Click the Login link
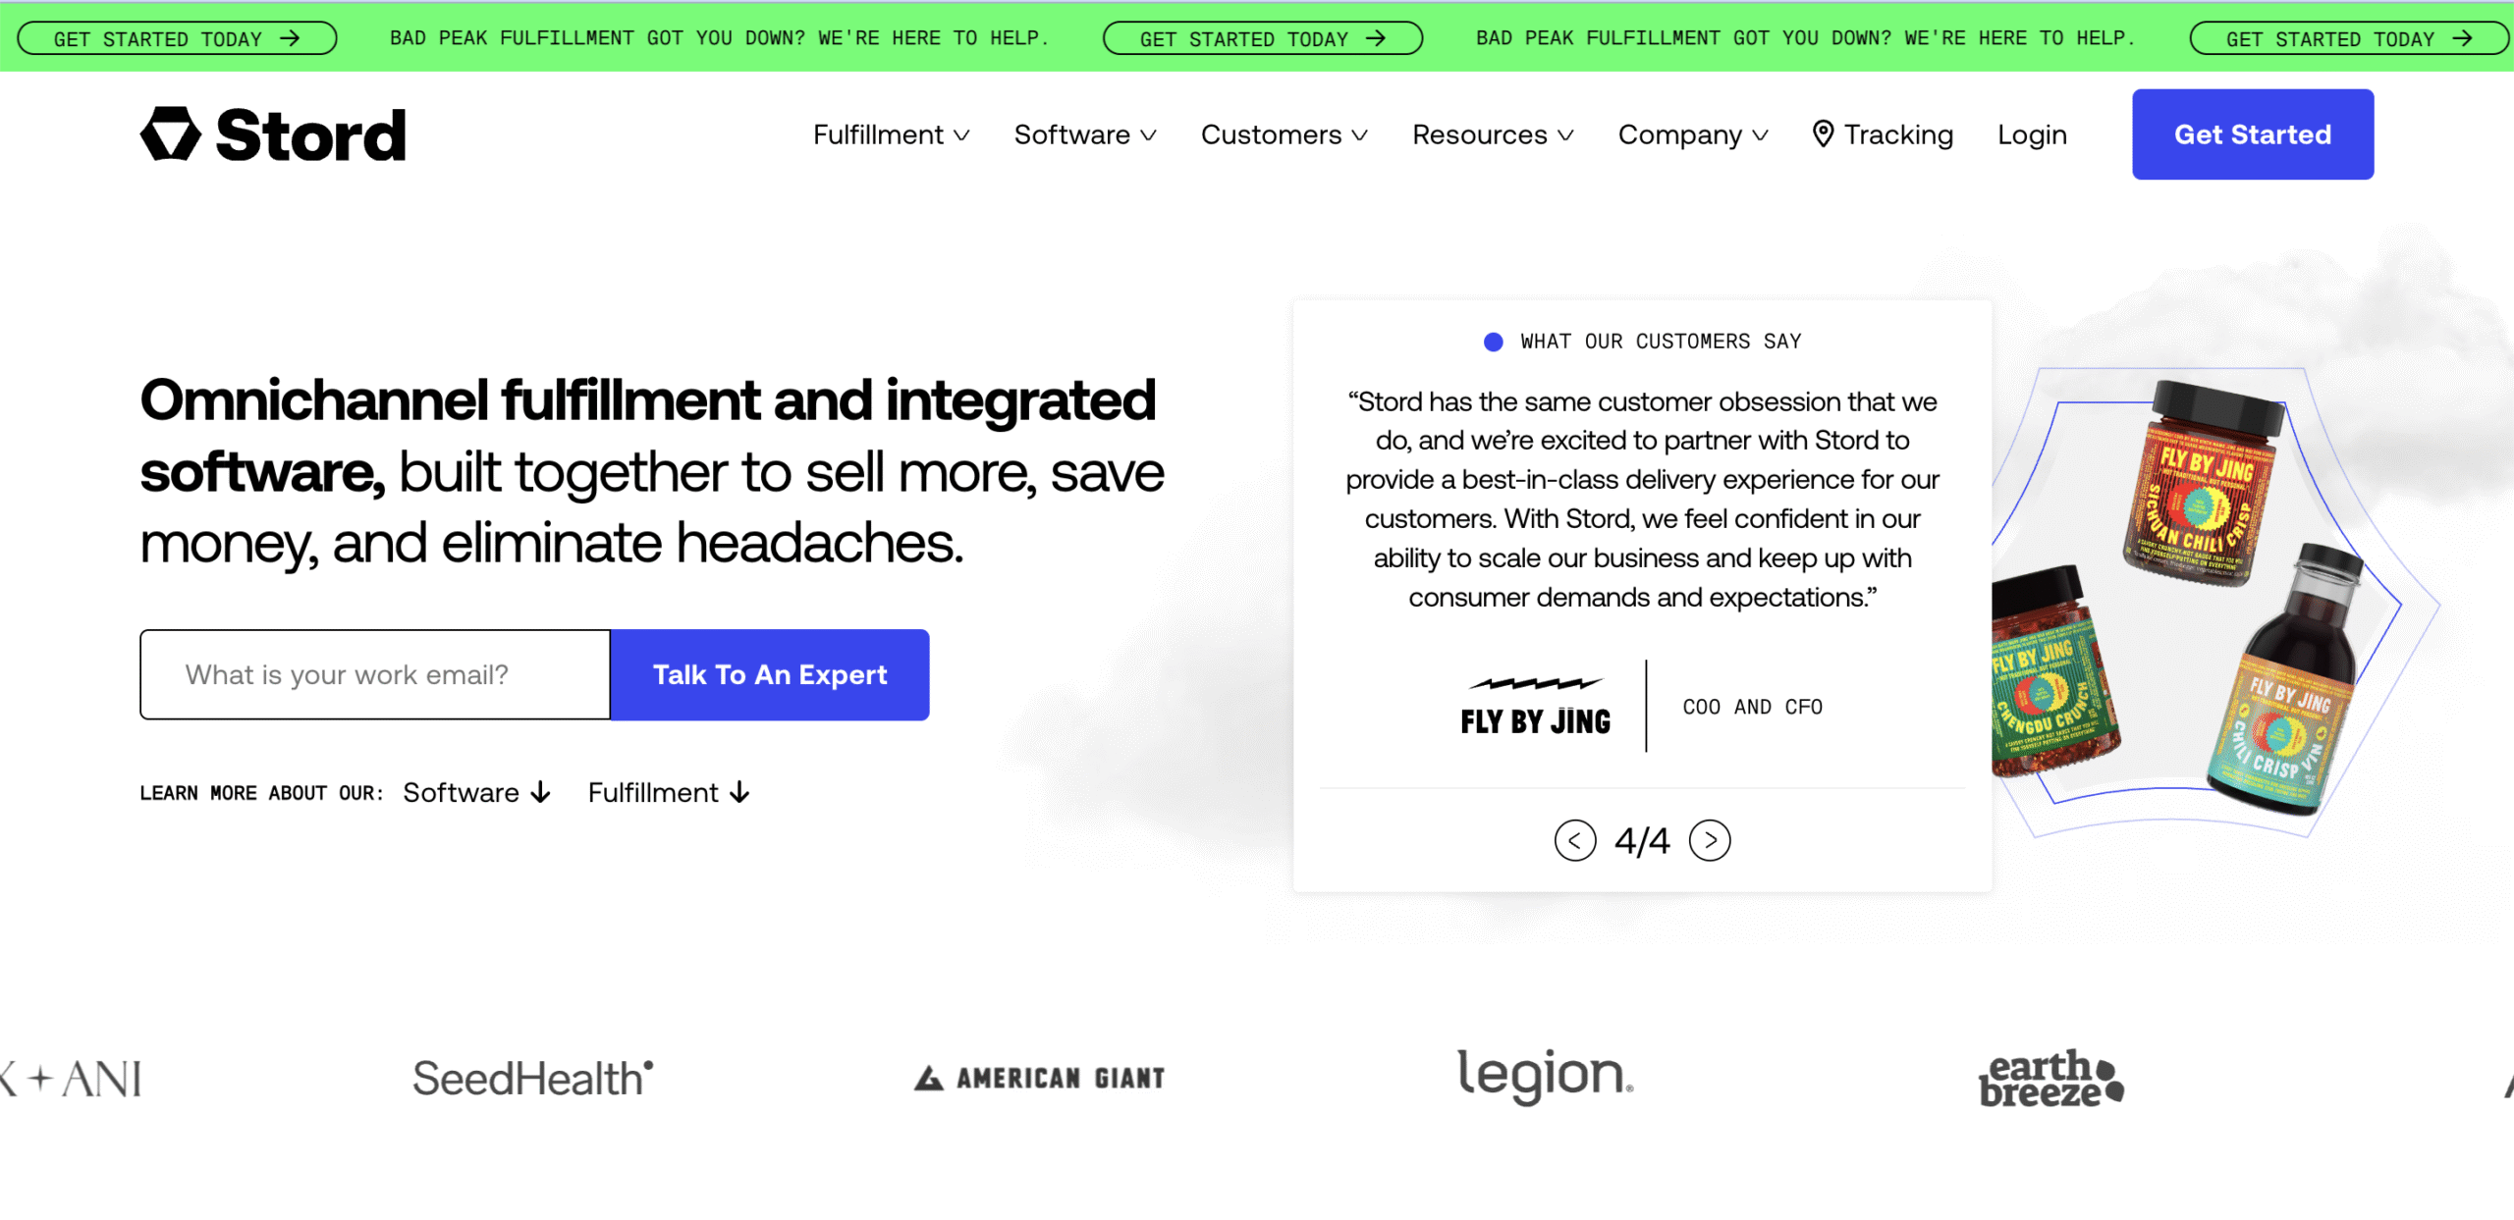2514x1220 pixels. (x=2032, y=134)
